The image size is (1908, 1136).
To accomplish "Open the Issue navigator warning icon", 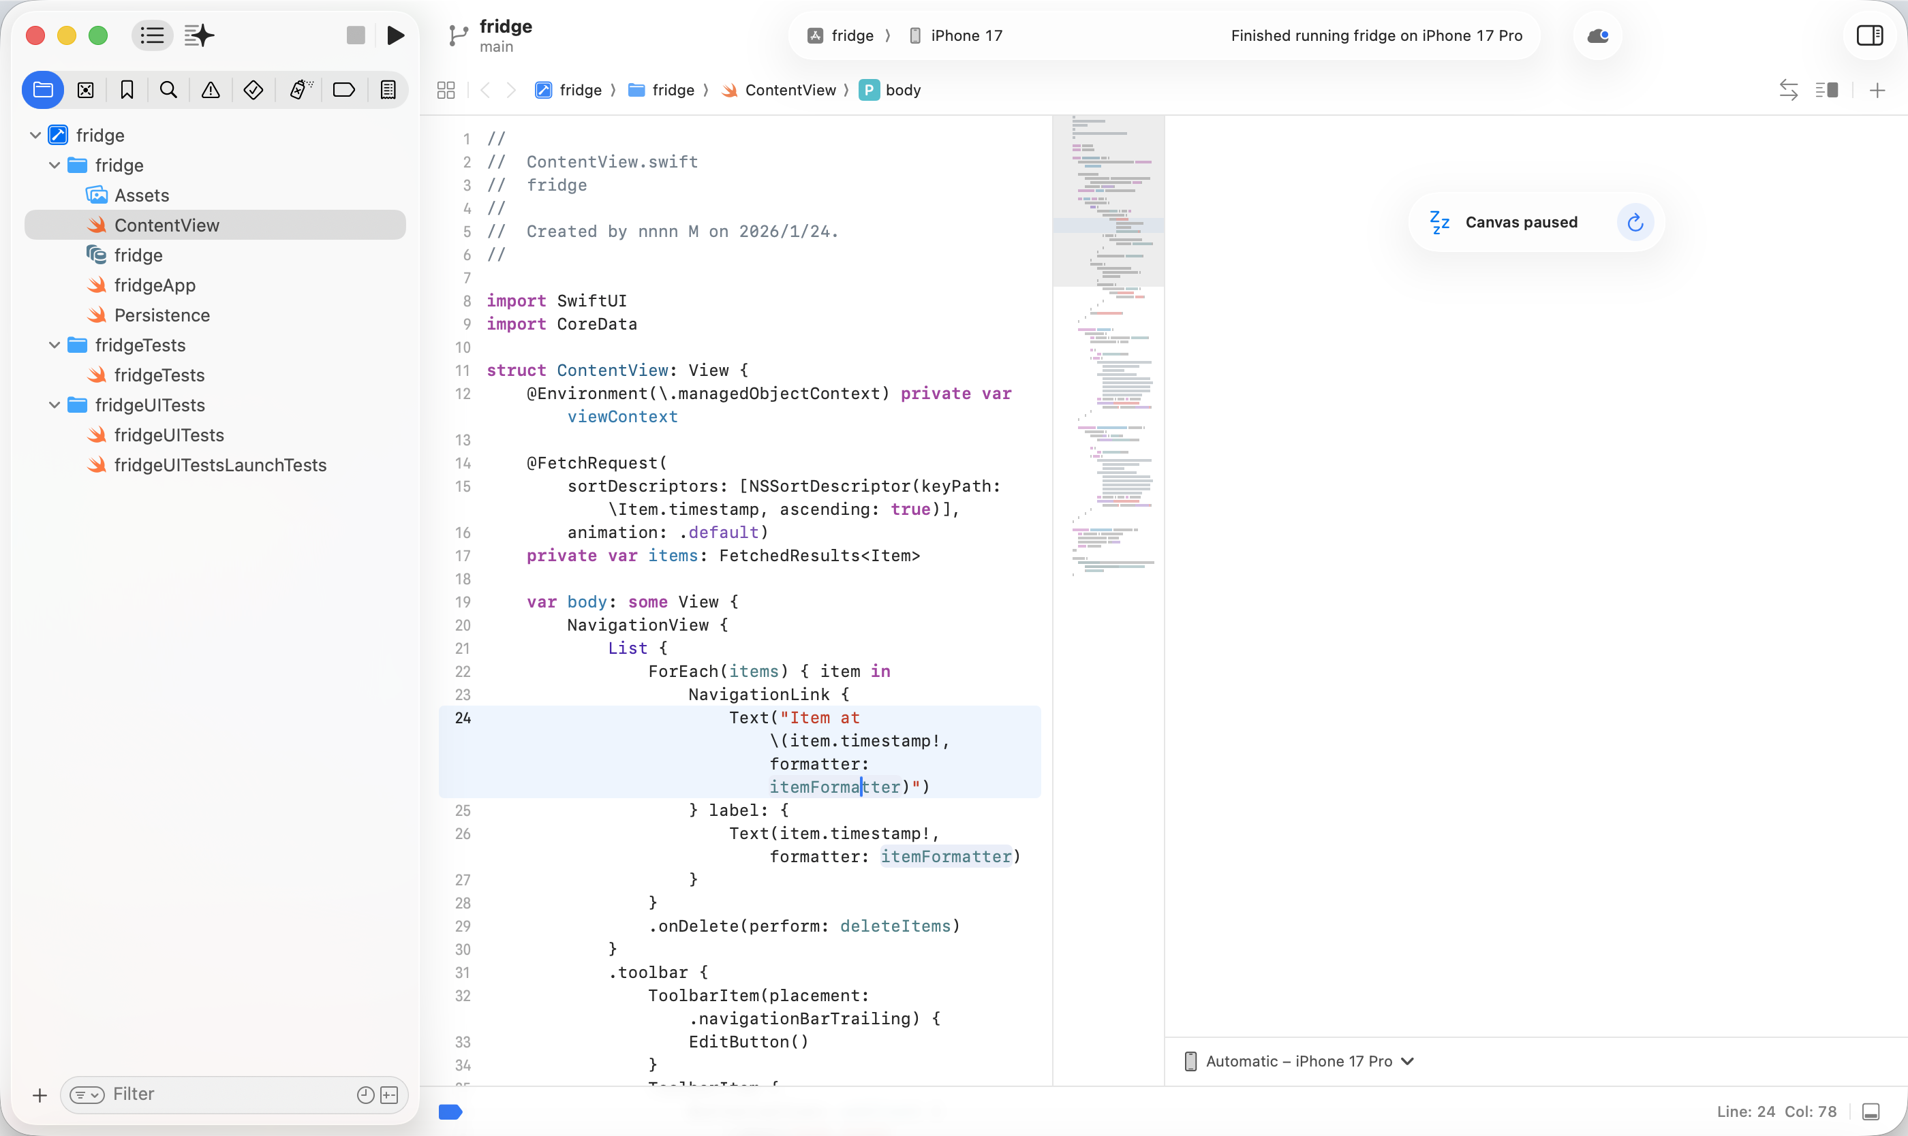I will point(211,91).
